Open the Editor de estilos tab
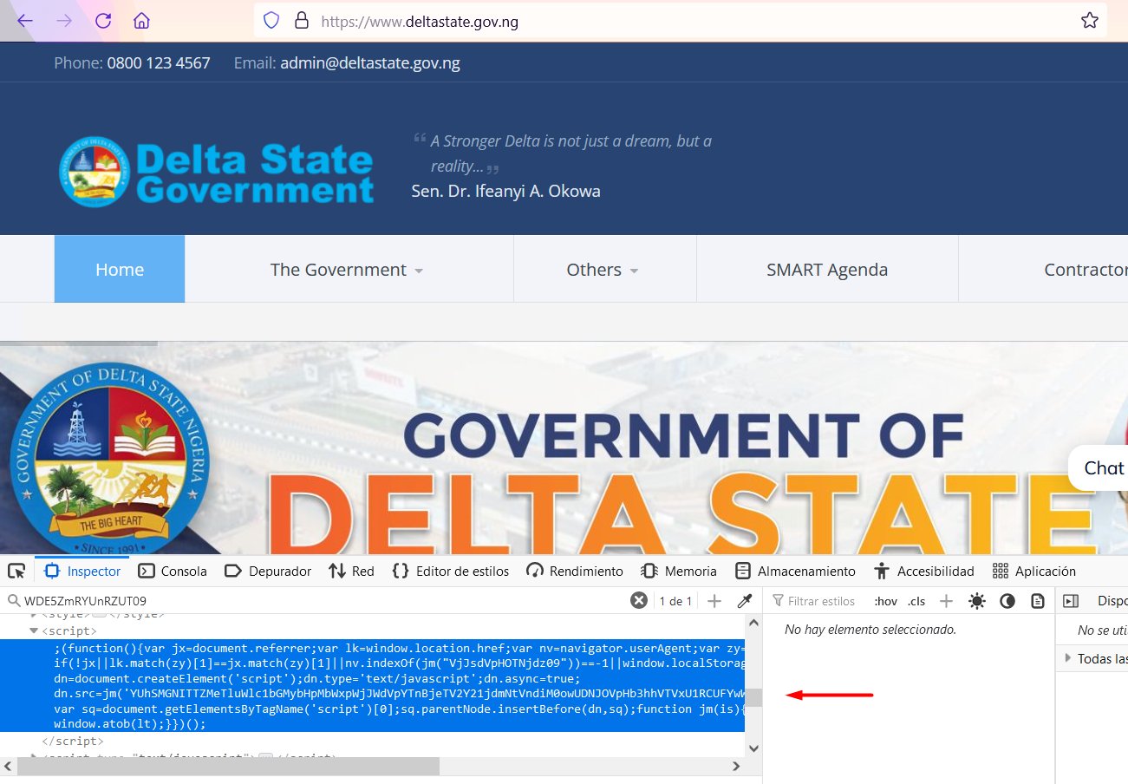Viewport: 1128px width, 784px height. click(451, 571)
